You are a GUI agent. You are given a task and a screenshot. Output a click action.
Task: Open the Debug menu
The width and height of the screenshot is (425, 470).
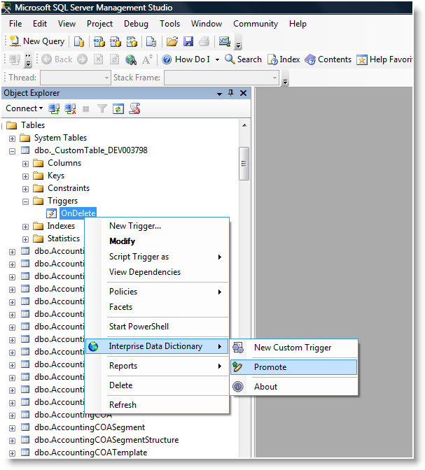pyautogui.click(x=136, y=24)
